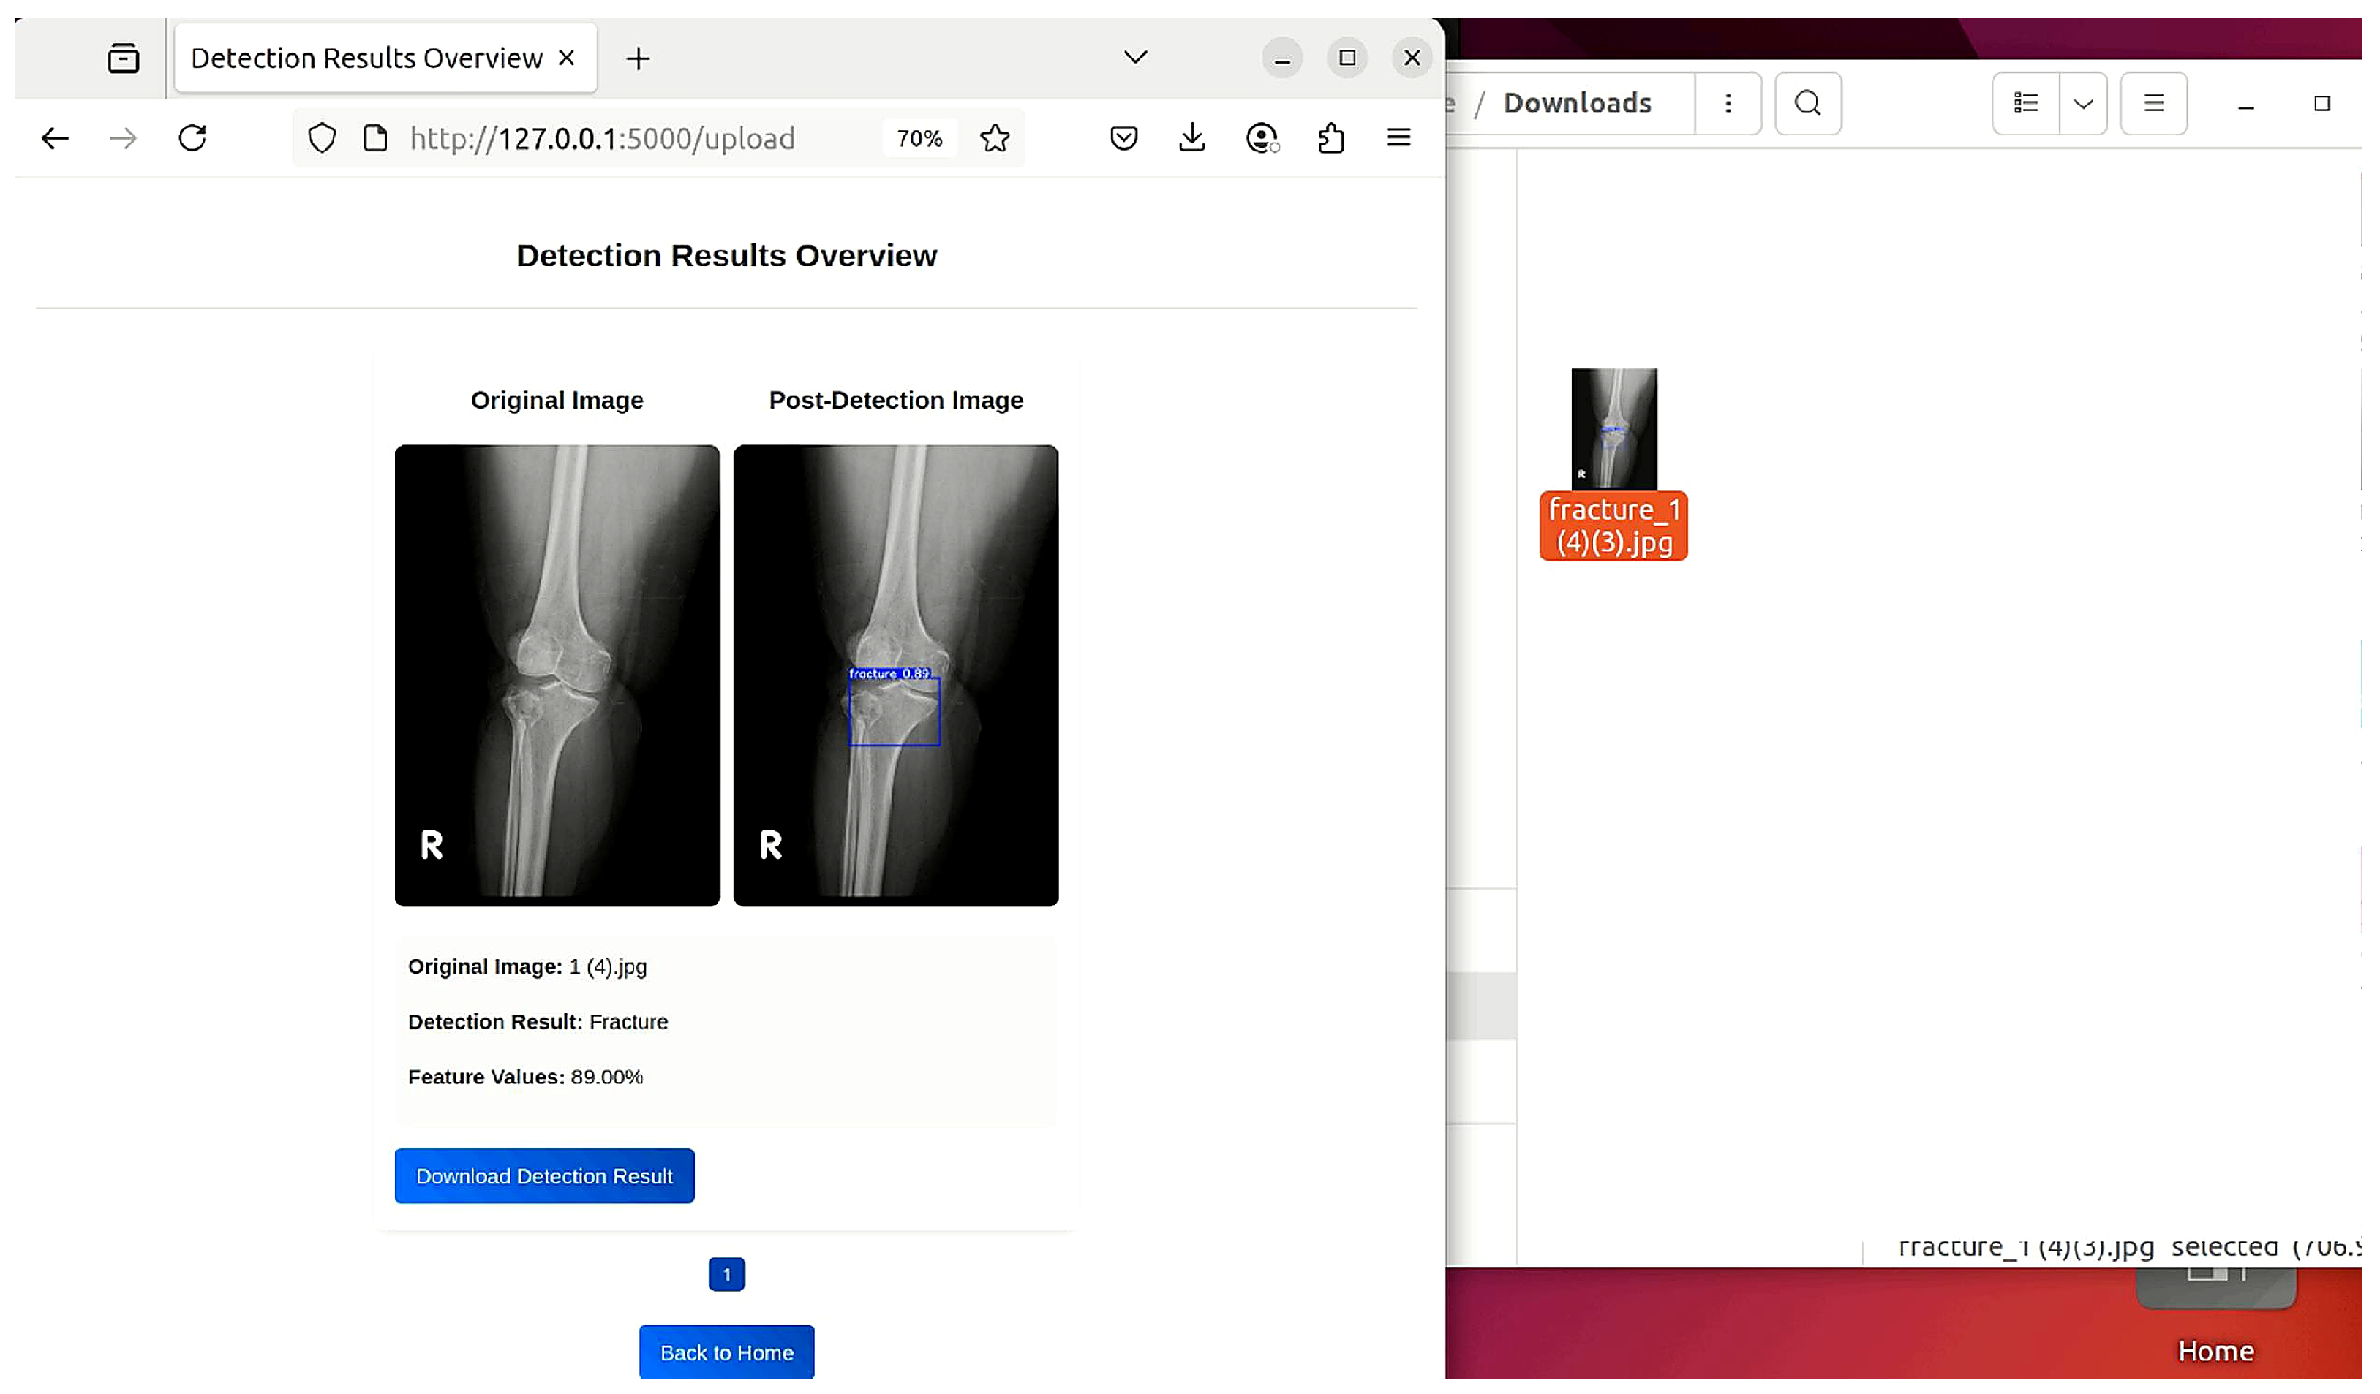
Task: Search in the Files window
Action: [x=1807, y=103]
